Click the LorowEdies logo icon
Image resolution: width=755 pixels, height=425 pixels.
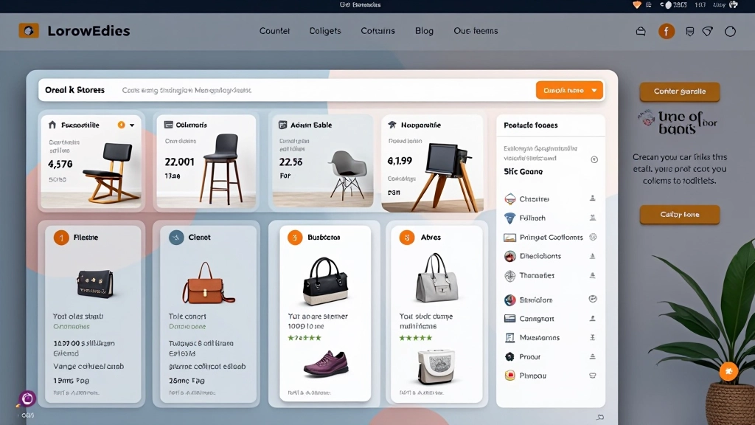pos(29,31)
